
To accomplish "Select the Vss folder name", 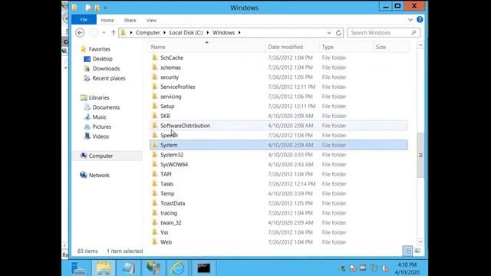I will coord(164,232).
